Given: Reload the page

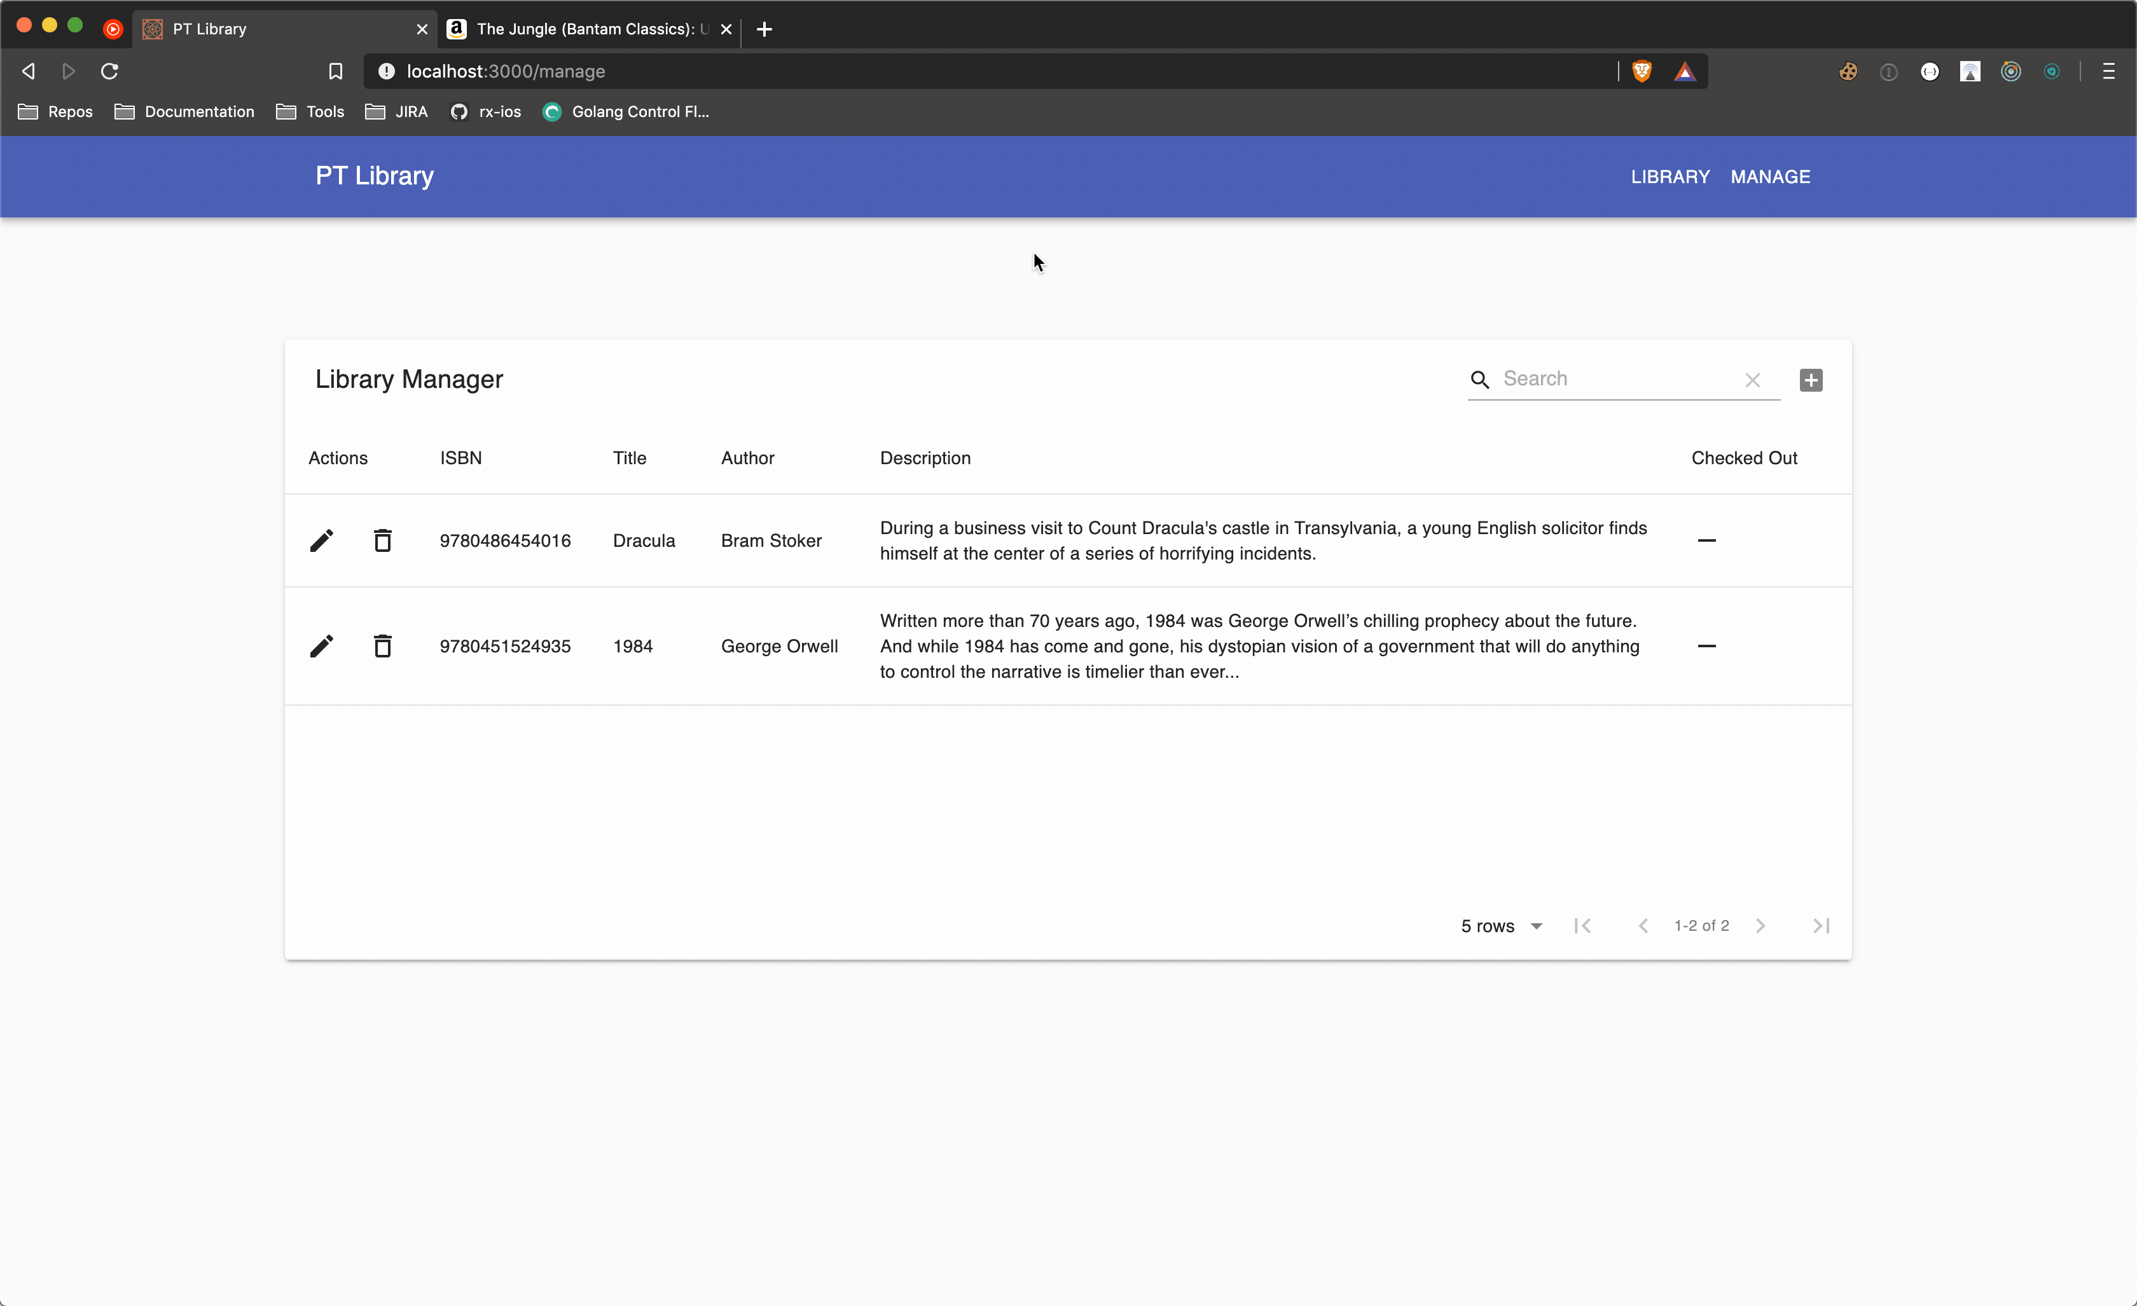Looking at the screenshot, I should point(109,71).
